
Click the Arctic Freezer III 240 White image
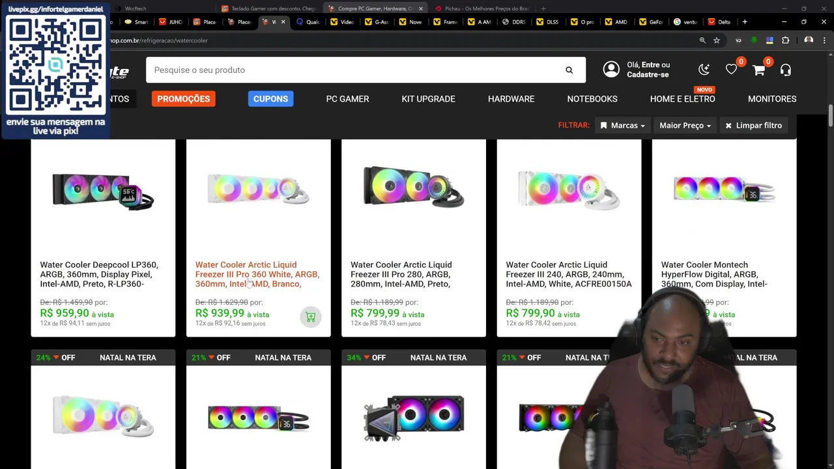pos(569,189)
